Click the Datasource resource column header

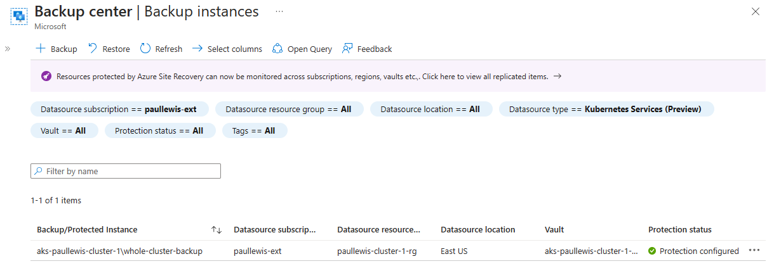click(x=379, y=229)
